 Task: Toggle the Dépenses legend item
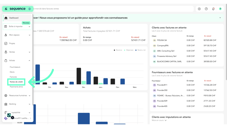129,50
